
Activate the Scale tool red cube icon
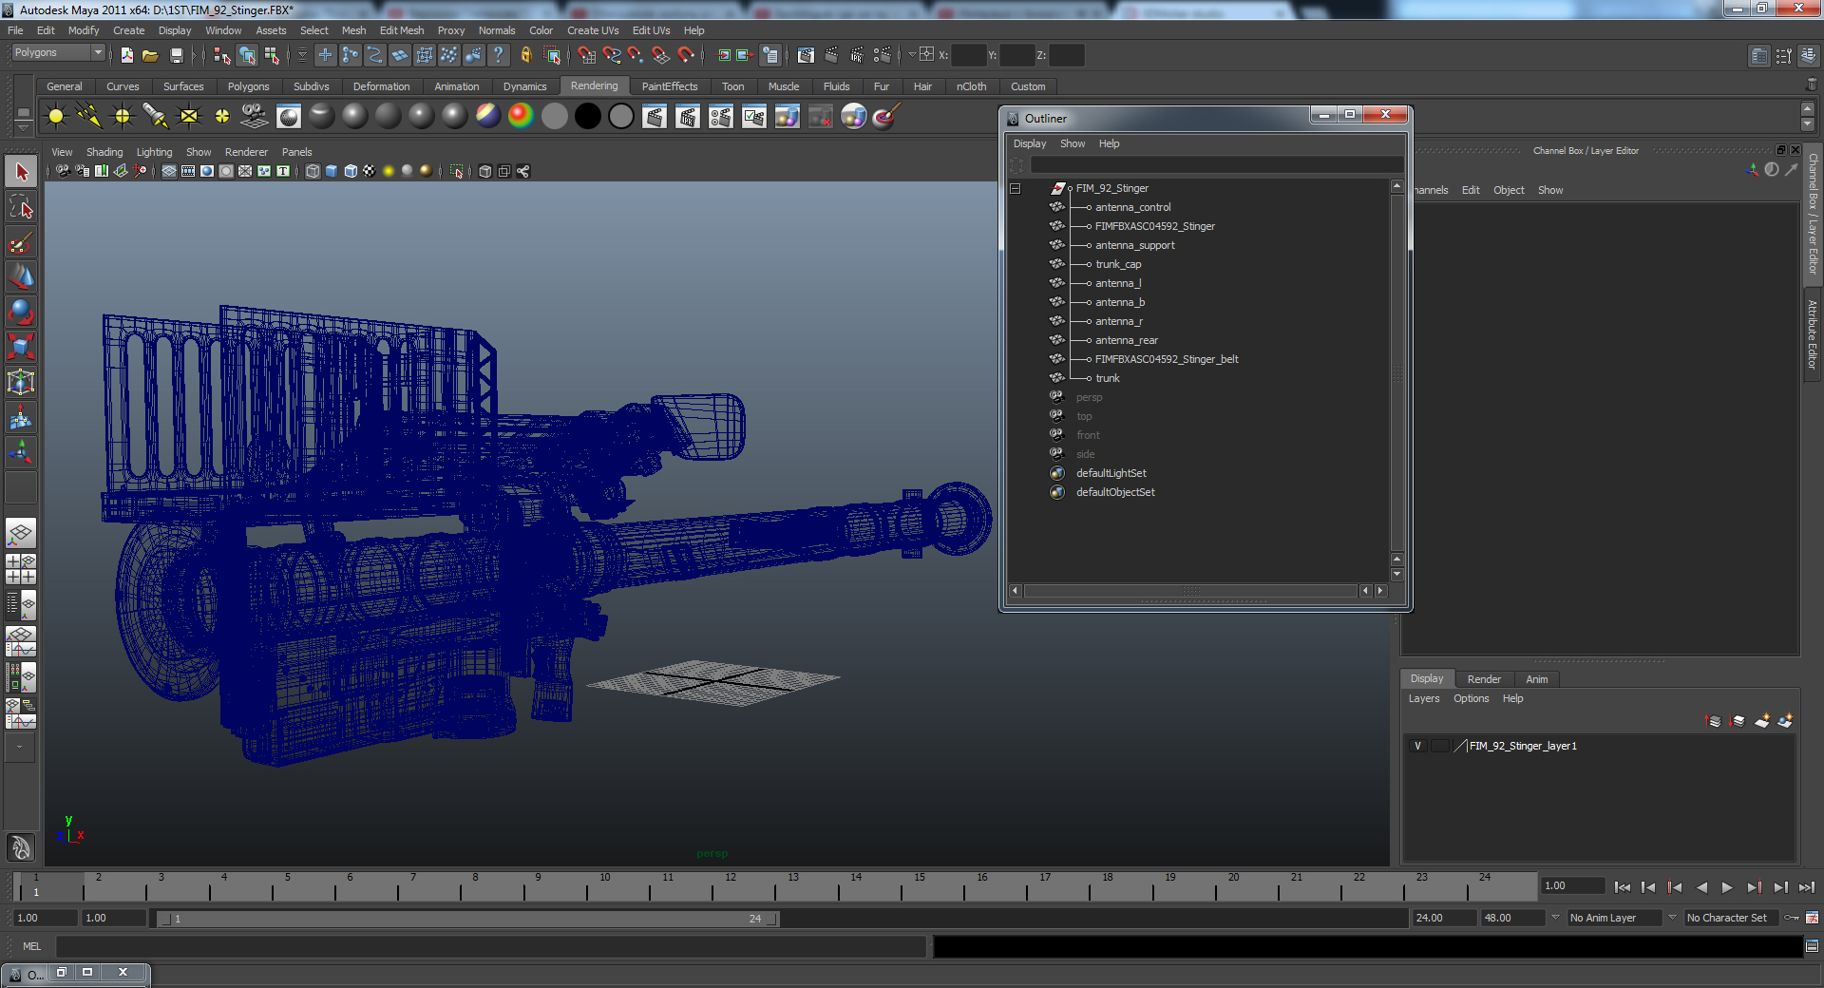[21, 347]
